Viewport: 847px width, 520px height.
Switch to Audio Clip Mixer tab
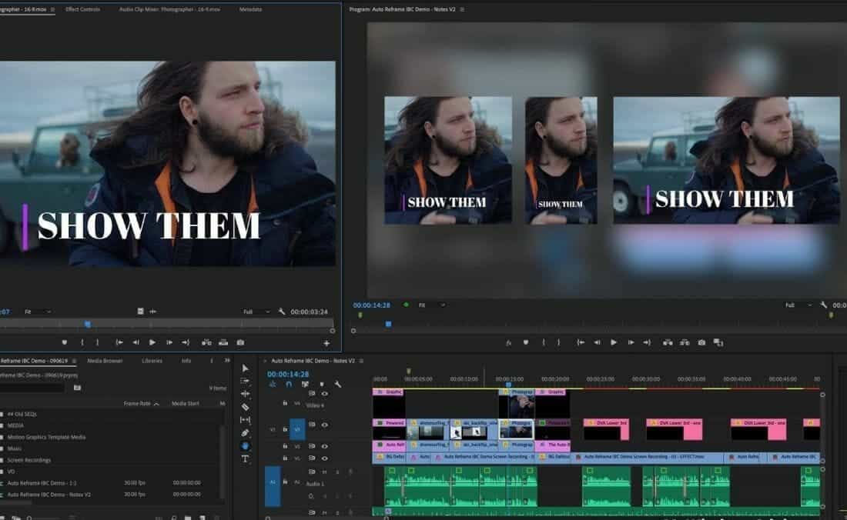coord(169,9)
